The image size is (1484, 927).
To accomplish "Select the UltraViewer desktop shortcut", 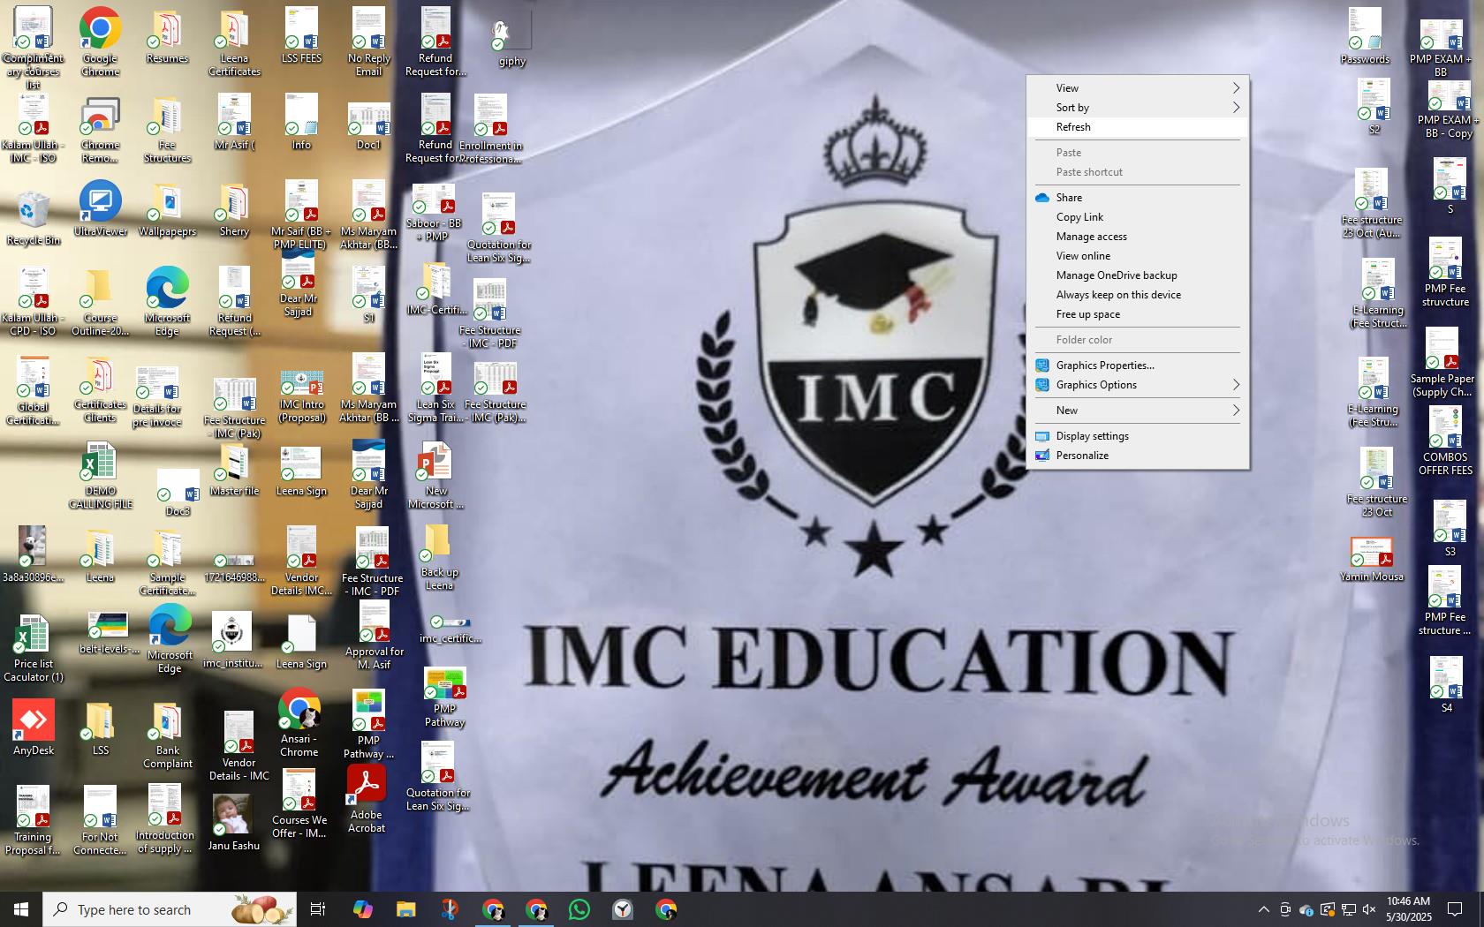I will point(100,209).
